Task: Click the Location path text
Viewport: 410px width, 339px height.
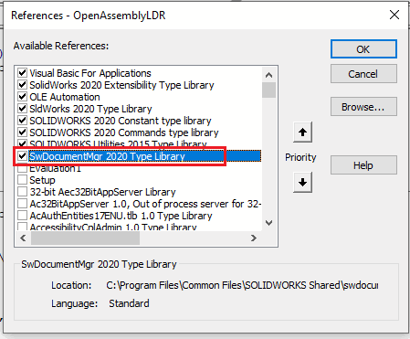Action: 242,285
